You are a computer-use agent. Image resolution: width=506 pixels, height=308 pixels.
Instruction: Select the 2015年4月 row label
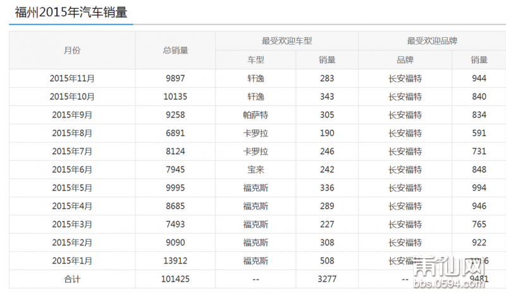[72, 206]
